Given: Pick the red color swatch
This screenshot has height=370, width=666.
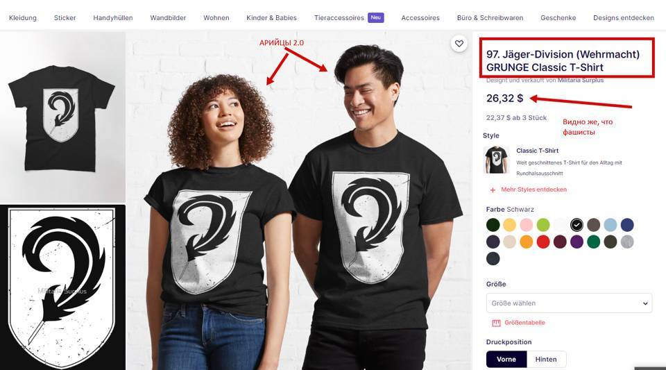Looking at the screenshot, I should pos(543,242).
